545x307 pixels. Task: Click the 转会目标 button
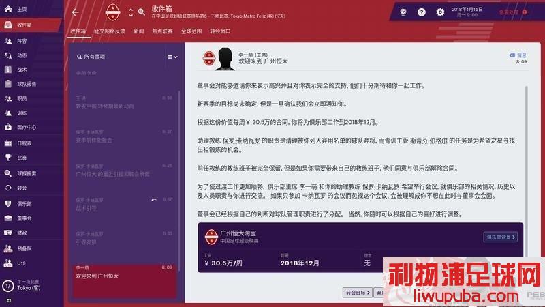coord(357,293)
